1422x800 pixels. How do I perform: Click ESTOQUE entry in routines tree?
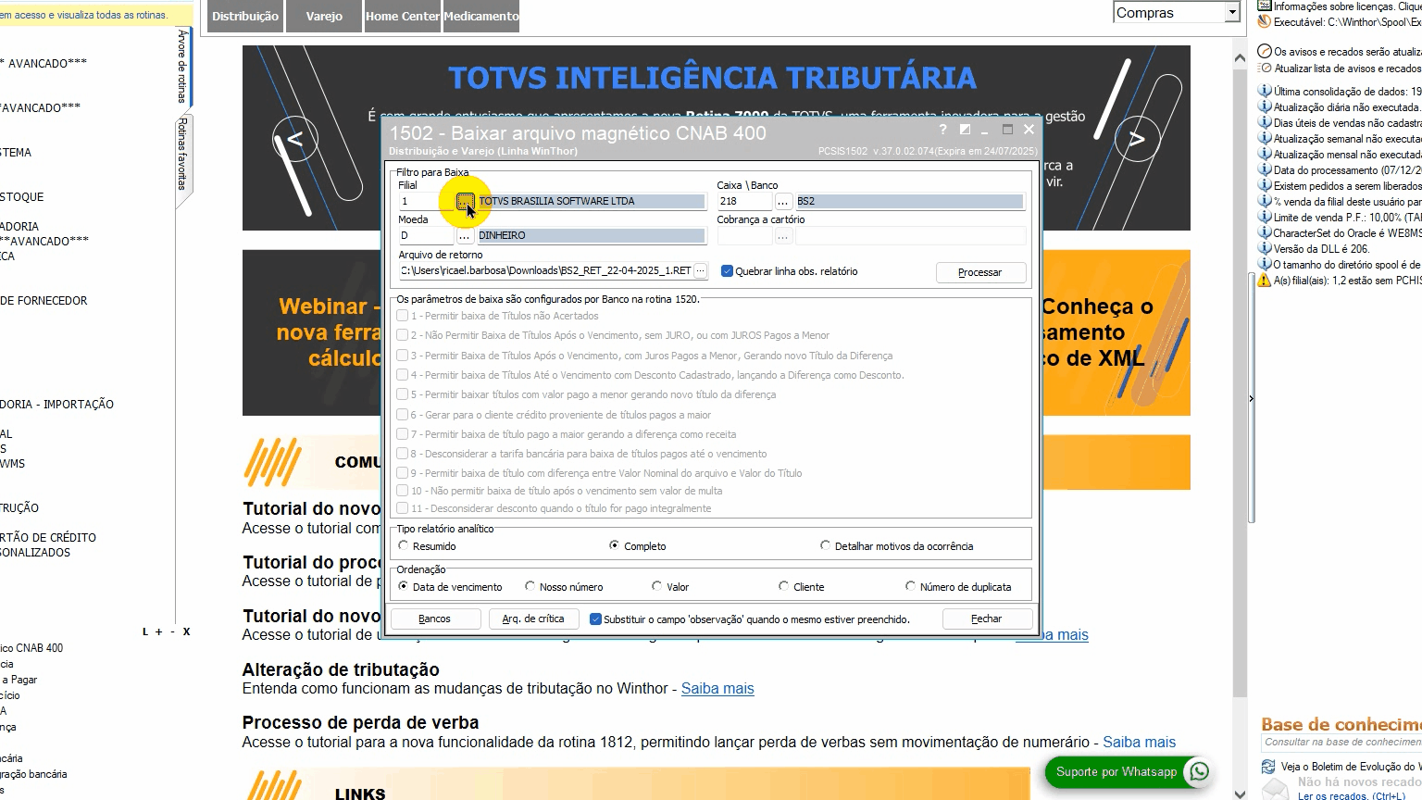[x=22, y=197]
